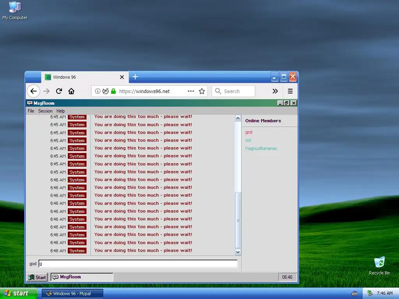Click the browser forward arrow
Image resolution: width=399 pixels, height=299 pixels.
[46, 91]
